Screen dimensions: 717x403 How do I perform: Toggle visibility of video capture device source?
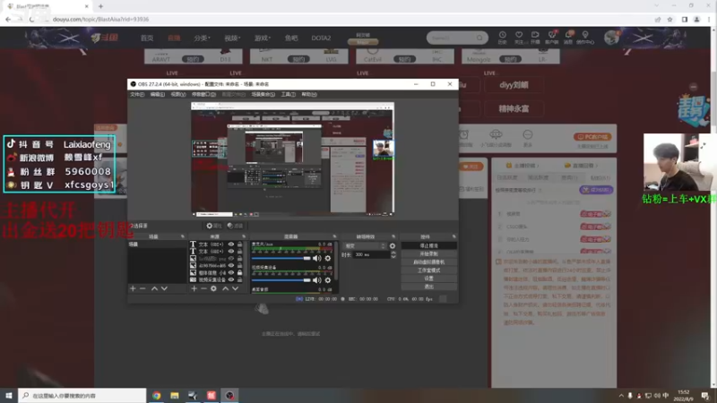click(231, 279)
